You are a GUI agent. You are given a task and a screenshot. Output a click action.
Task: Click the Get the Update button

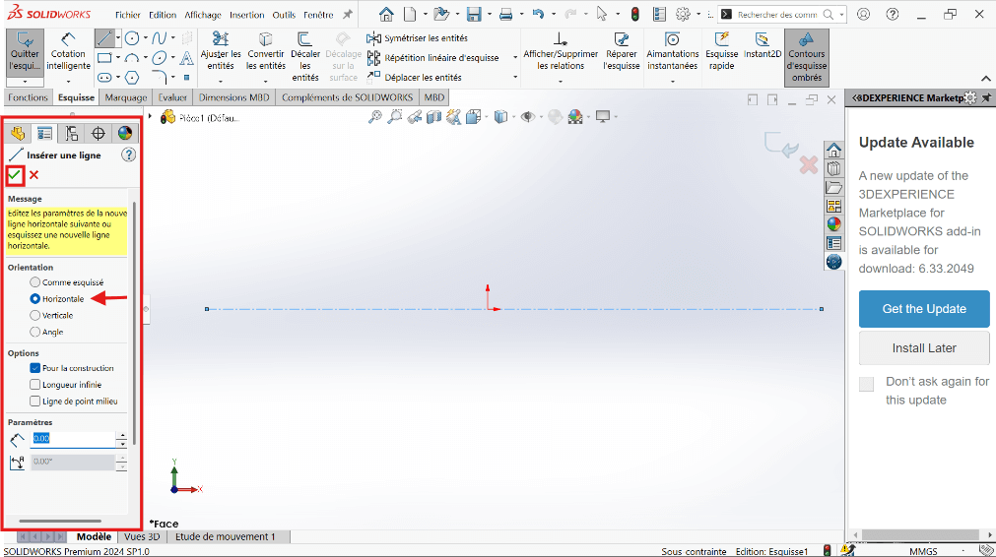(x=923, y=309)
